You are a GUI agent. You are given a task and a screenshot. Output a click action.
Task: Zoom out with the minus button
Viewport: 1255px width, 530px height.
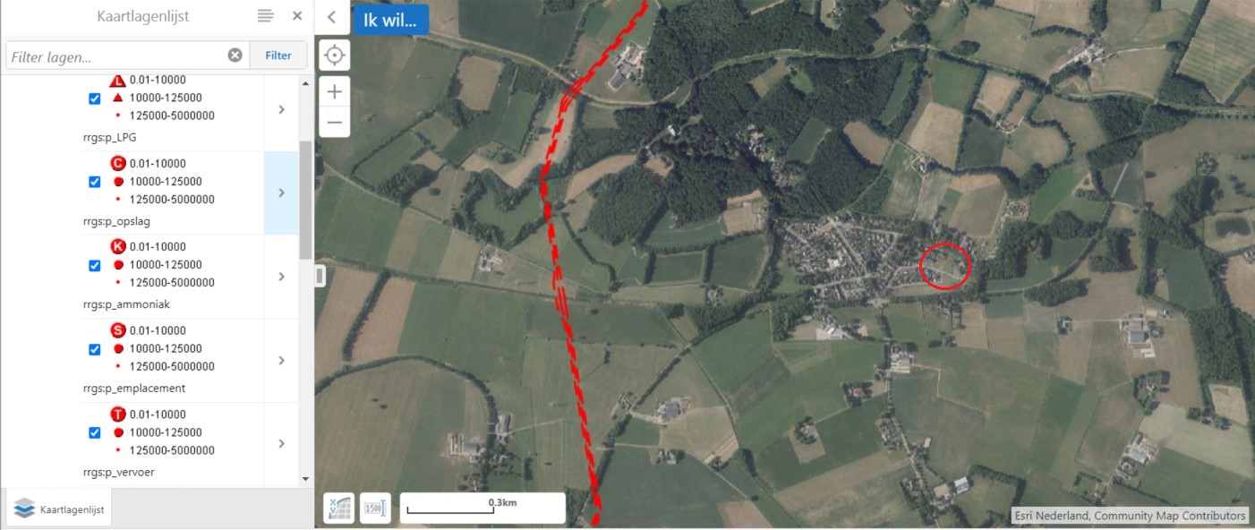[334, 122]
